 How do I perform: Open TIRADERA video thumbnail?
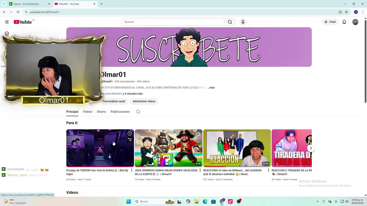tap(292, 148)
